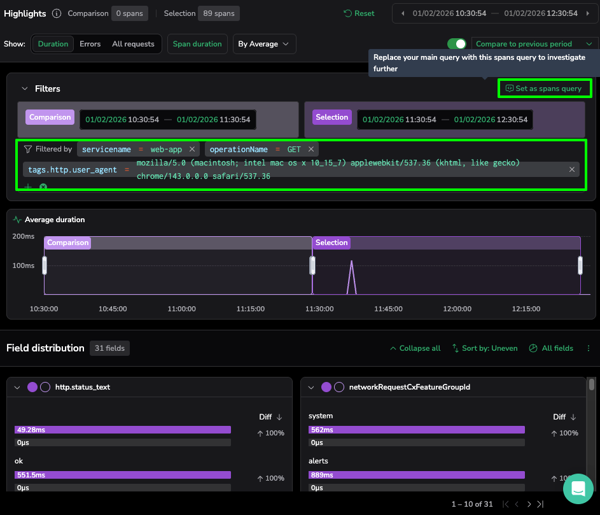This screenshot has height=515, width=600.
Task: Click the Reset button
Action: pyautogui.click(x=359, y=13)
